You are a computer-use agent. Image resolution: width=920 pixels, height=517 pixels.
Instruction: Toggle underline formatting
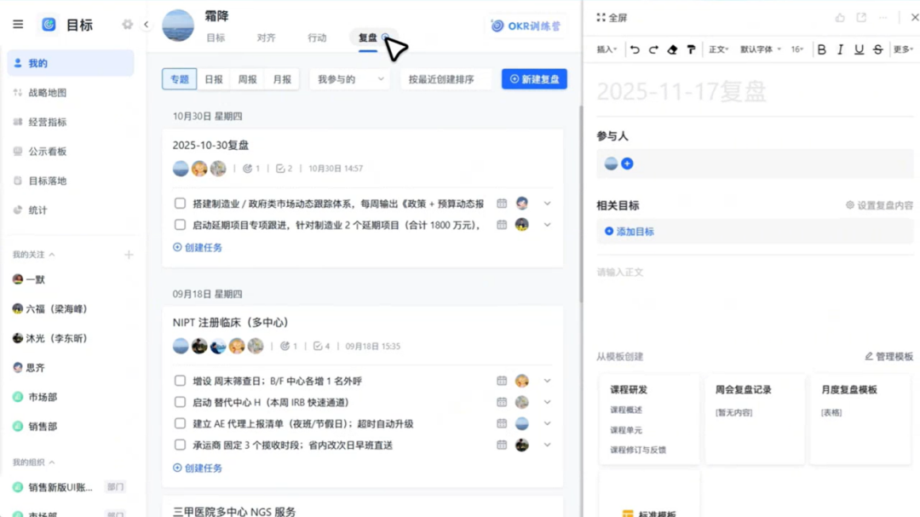(859, 50)
